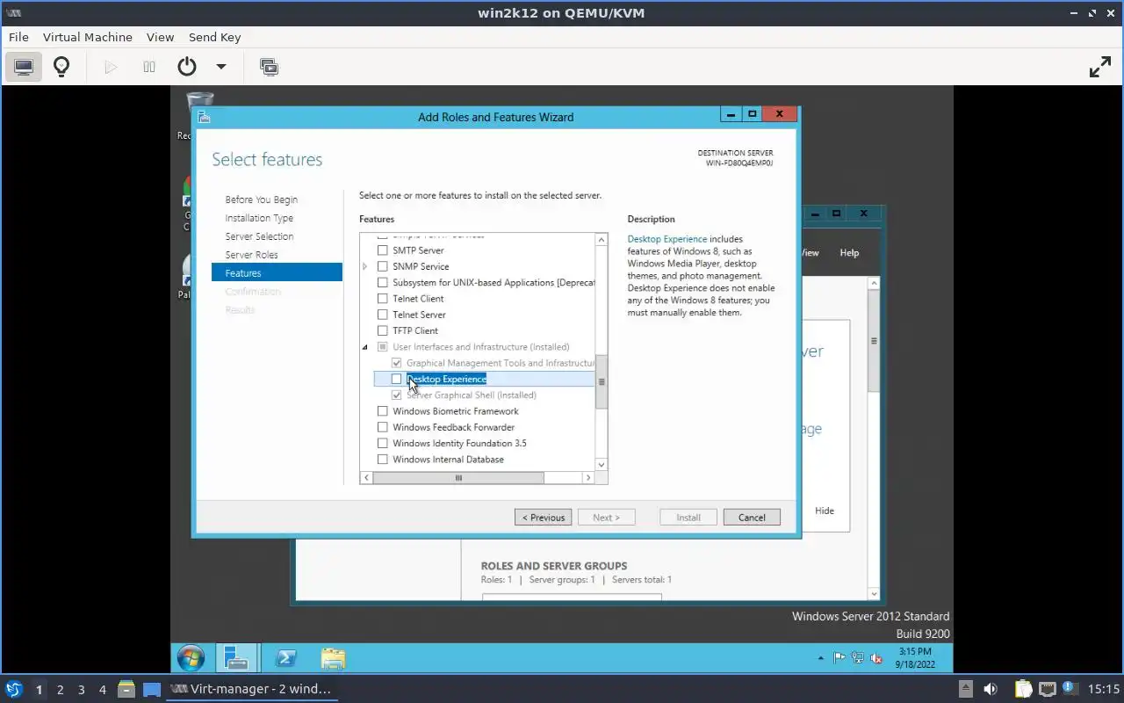The height and width of the screenshot is (703, 1124).
Task: Open the host application launcher icon
Action: pos(13,689)
